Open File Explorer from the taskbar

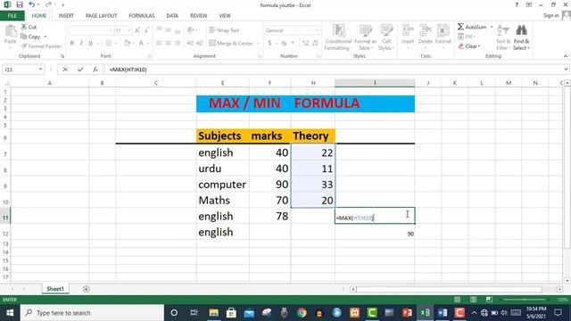213,313
